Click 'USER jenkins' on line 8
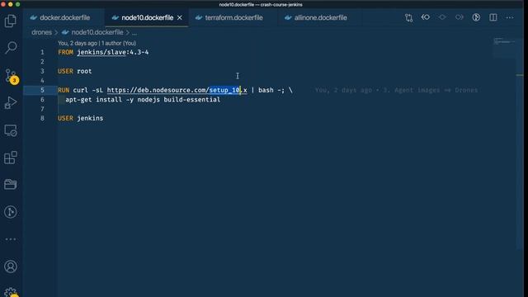This screenshot has height=297, width=528. point(81,118)
